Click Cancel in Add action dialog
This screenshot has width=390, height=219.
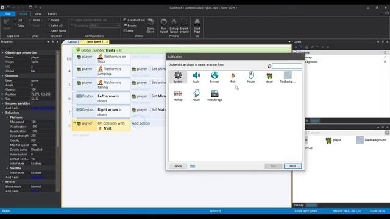tap(177, 166)
